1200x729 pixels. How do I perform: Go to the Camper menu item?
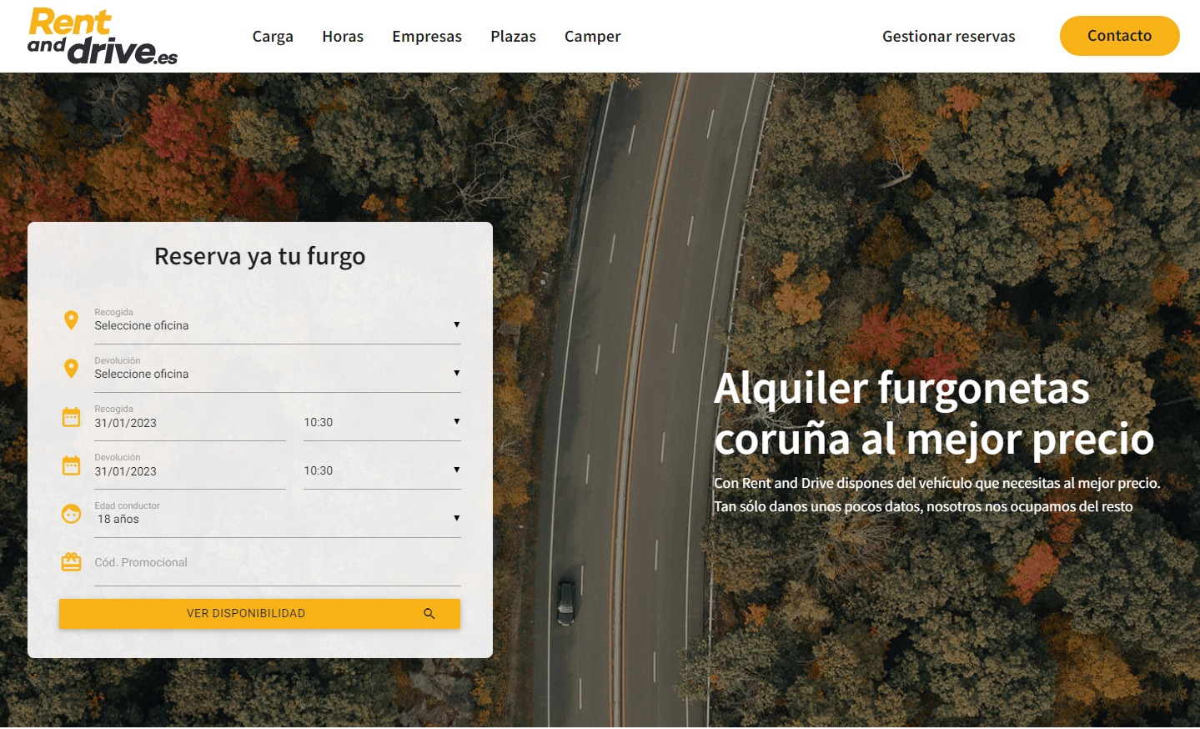[592, 37]
